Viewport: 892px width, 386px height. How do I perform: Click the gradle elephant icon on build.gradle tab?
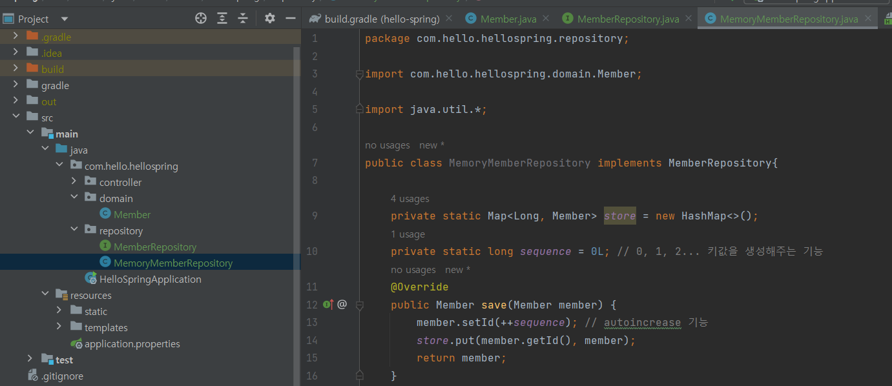[315, 19]
